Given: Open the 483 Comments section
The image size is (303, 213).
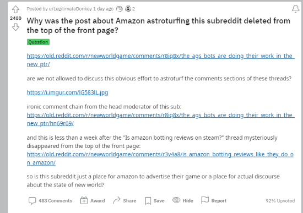Looking at the screenshot, I should click(50, 201).
